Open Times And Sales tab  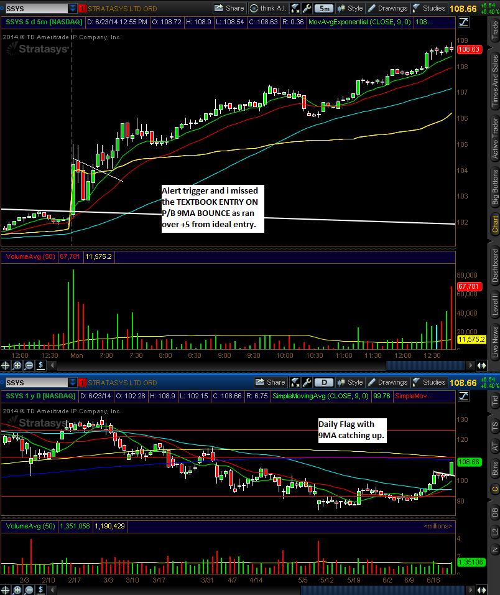pyautogui.click(x=494, y=80)
